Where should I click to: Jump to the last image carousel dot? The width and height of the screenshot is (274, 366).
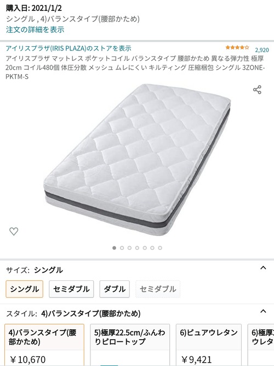point(160,248)
